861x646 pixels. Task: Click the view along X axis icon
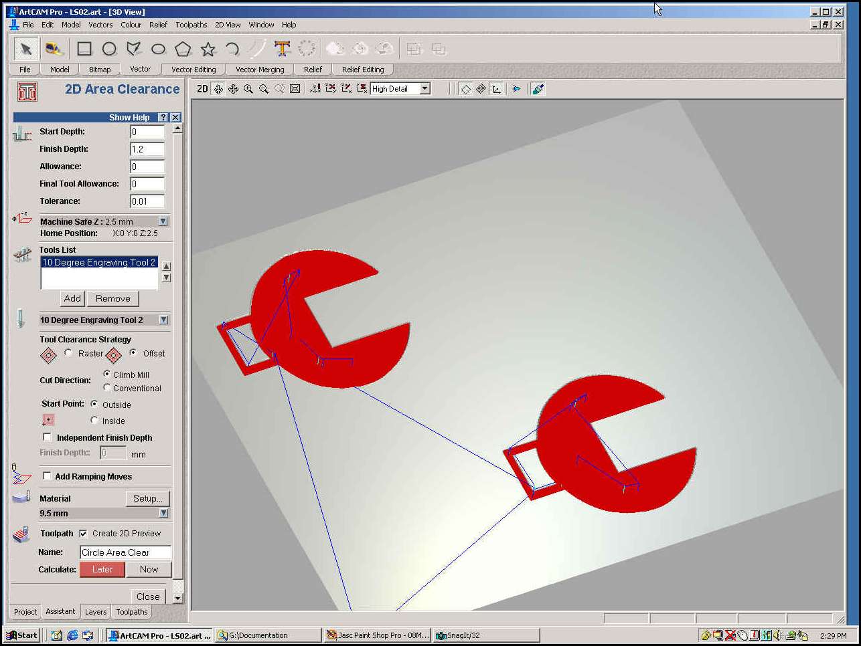tap(331, 88)
